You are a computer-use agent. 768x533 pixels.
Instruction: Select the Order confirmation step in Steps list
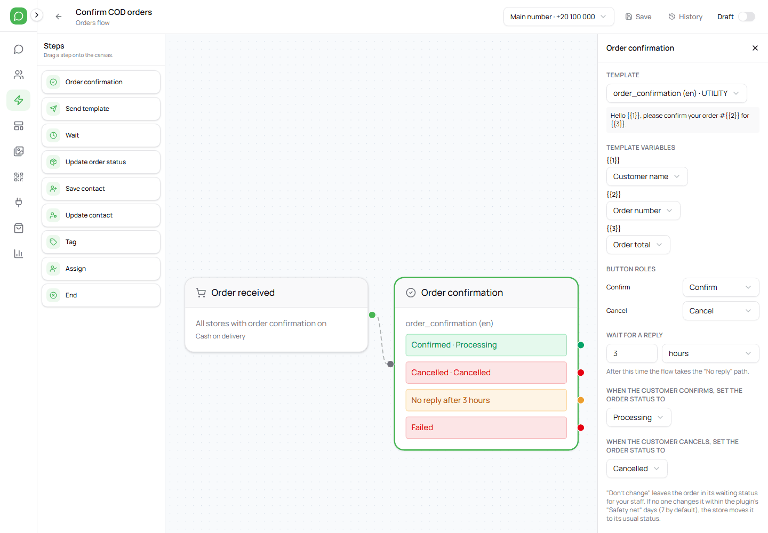pos(101,82)
